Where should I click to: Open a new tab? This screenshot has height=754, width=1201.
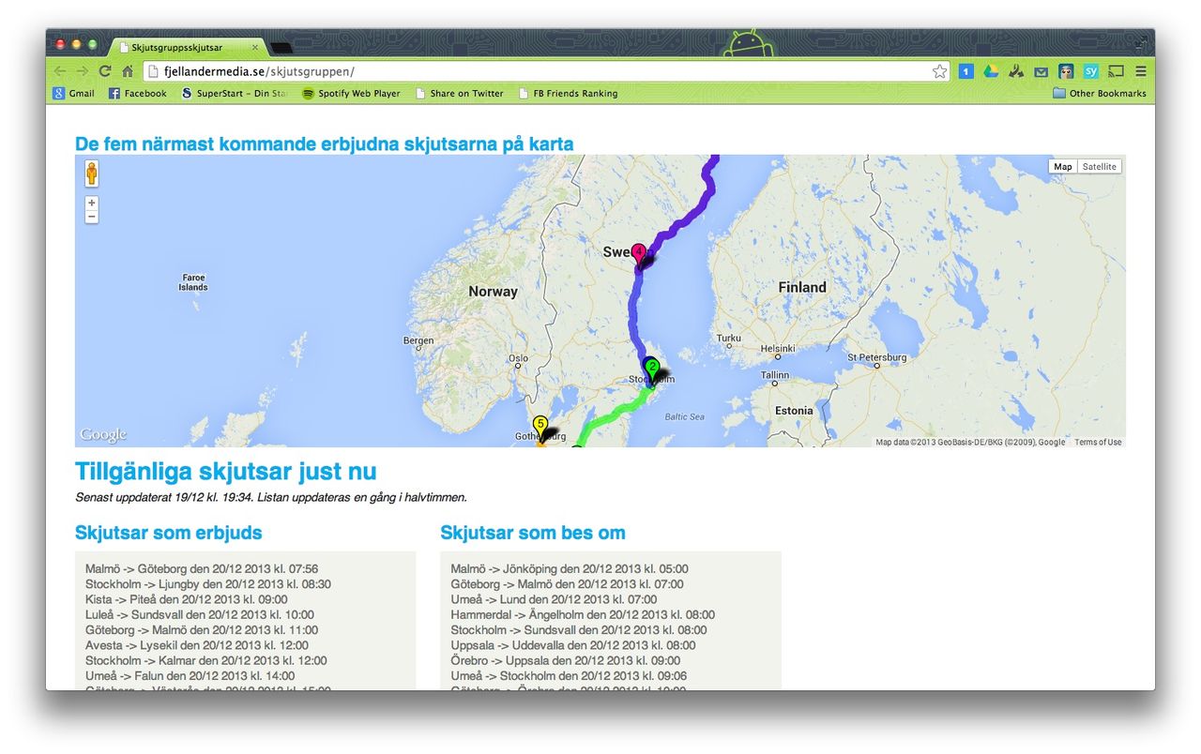click(x=281, y=48)
